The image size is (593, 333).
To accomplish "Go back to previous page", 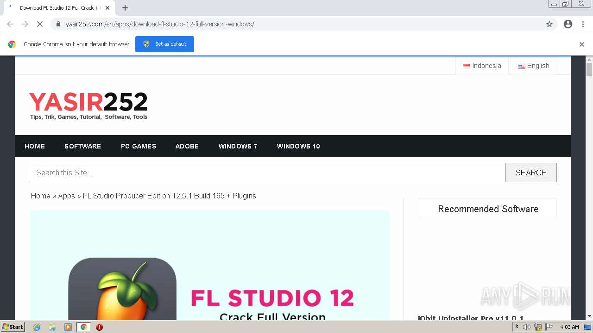I will click(x=10, y=24).
